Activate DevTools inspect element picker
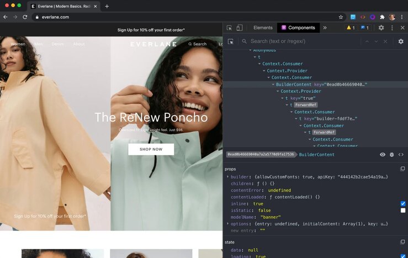The height and width of the screenshot is (258, 408). (229, 28)
